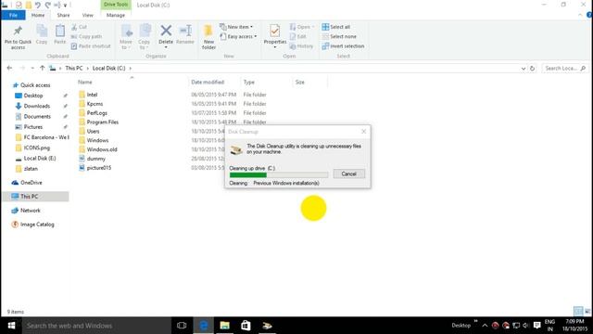This screenshot has width=593, height=334.
Task: Click the Edit command in ribbon
Action: [x=298, y=36]
